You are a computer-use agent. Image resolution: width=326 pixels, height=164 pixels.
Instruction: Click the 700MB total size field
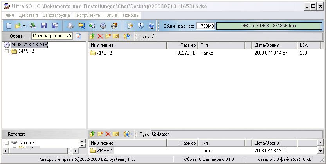pos(205,26)
